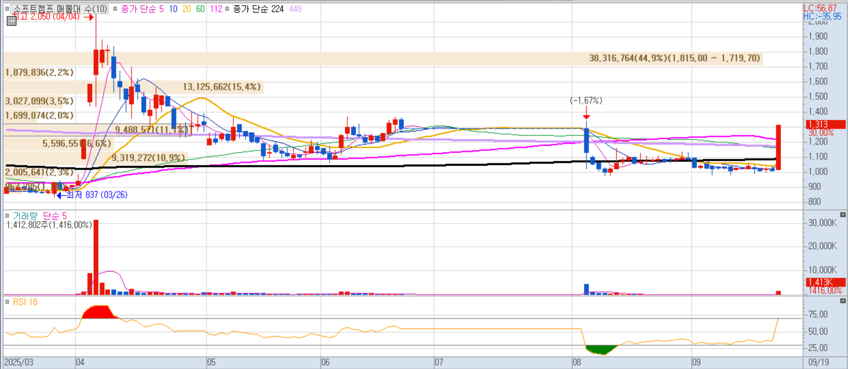The width and height of the screenshot is (848, 369).
Task: Select the 거래량 volume indicator label
Action: (25, 215)
